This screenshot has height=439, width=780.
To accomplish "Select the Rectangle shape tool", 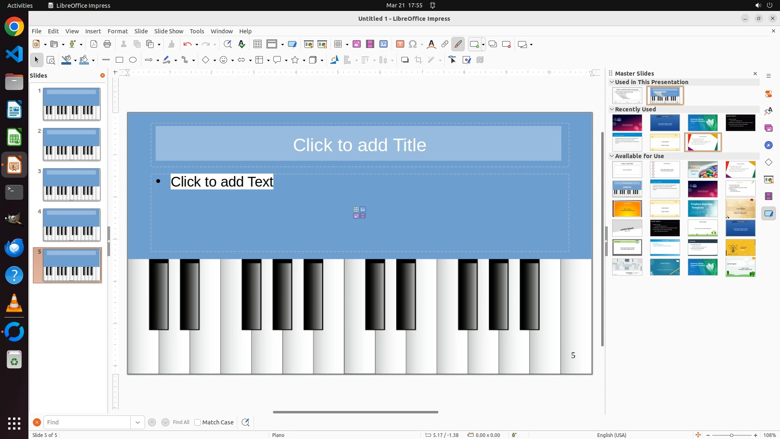I will (119, 60).
